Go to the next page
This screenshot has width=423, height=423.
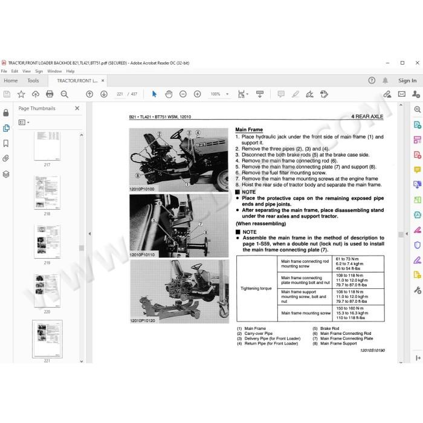tap(104, 94)
